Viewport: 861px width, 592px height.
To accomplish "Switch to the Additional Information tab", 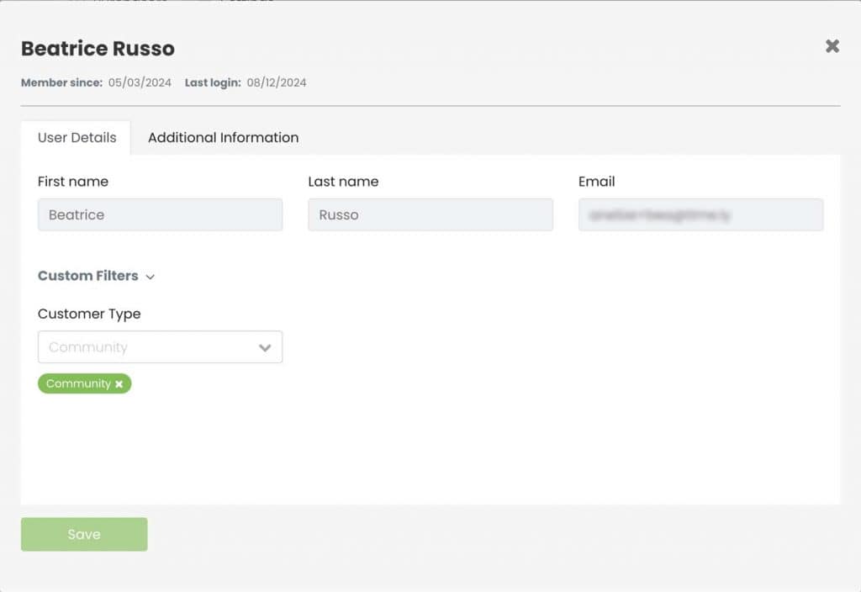I will pos(222,137).
